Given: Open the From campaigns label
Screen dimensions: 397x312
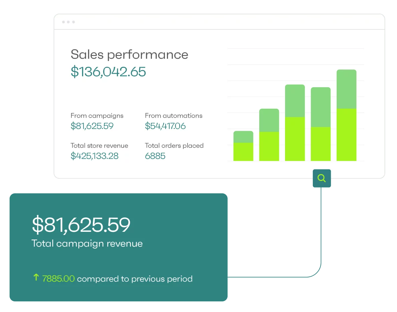Looking at the screenshot, I should pos(97,116).
